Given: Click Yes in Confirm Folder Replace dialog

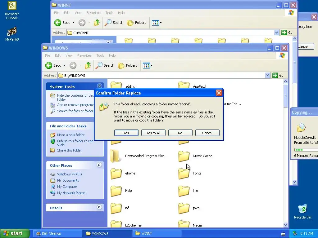Looking at the screenshot, I should (x=126, y=133).
